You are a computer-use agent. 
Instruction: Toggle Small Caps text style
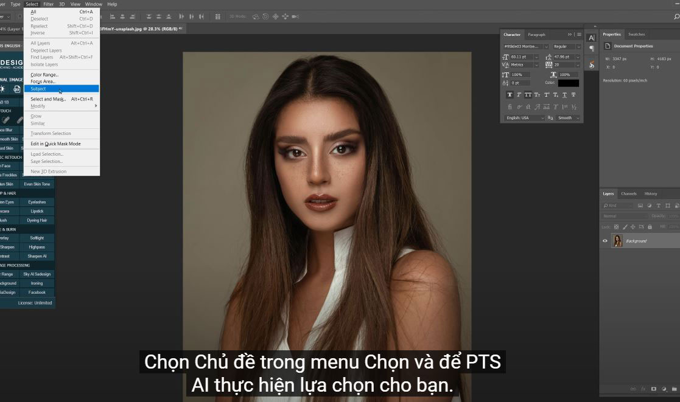pyautogui.click(x=537, y=95)
